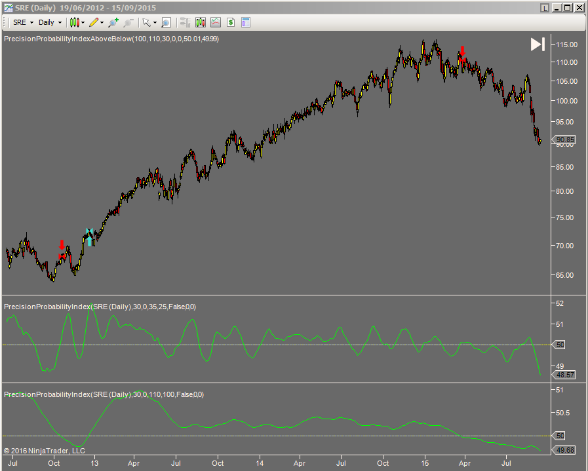The height and width of the screenshot is (471, 588).
Task: Open the chart properties sheet icon
Action: 246,22
